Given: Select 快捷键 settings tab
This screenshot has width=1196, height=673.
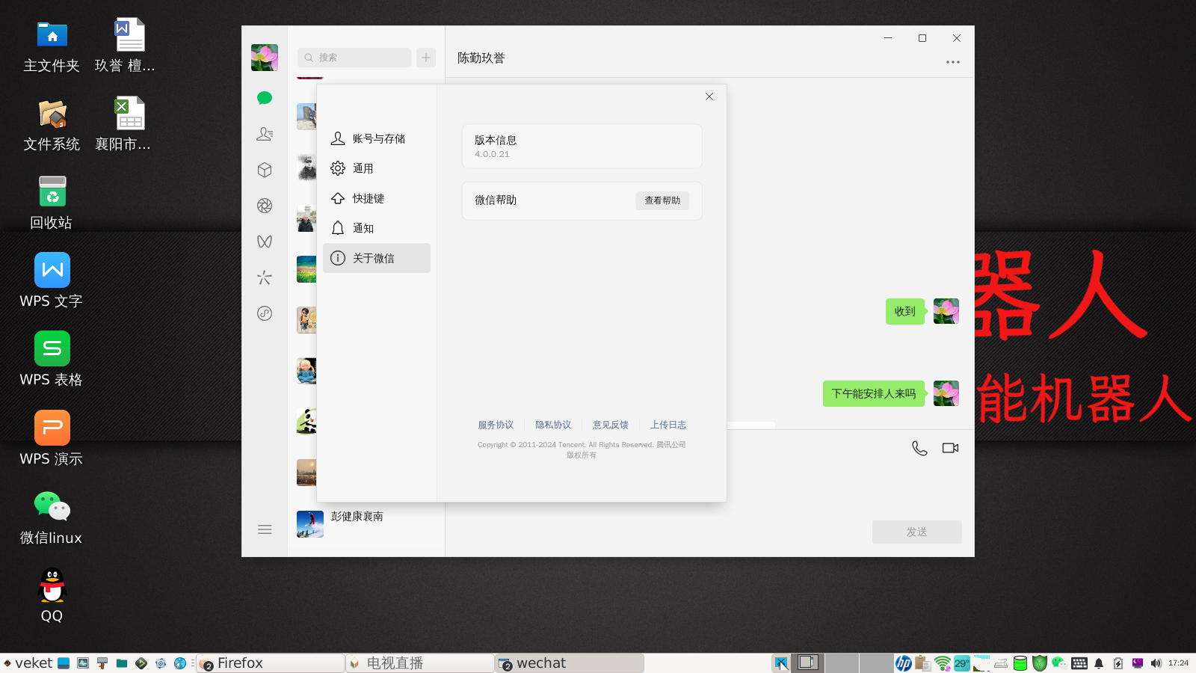Looking at the screenshot, I should click(x=377, y=198).
